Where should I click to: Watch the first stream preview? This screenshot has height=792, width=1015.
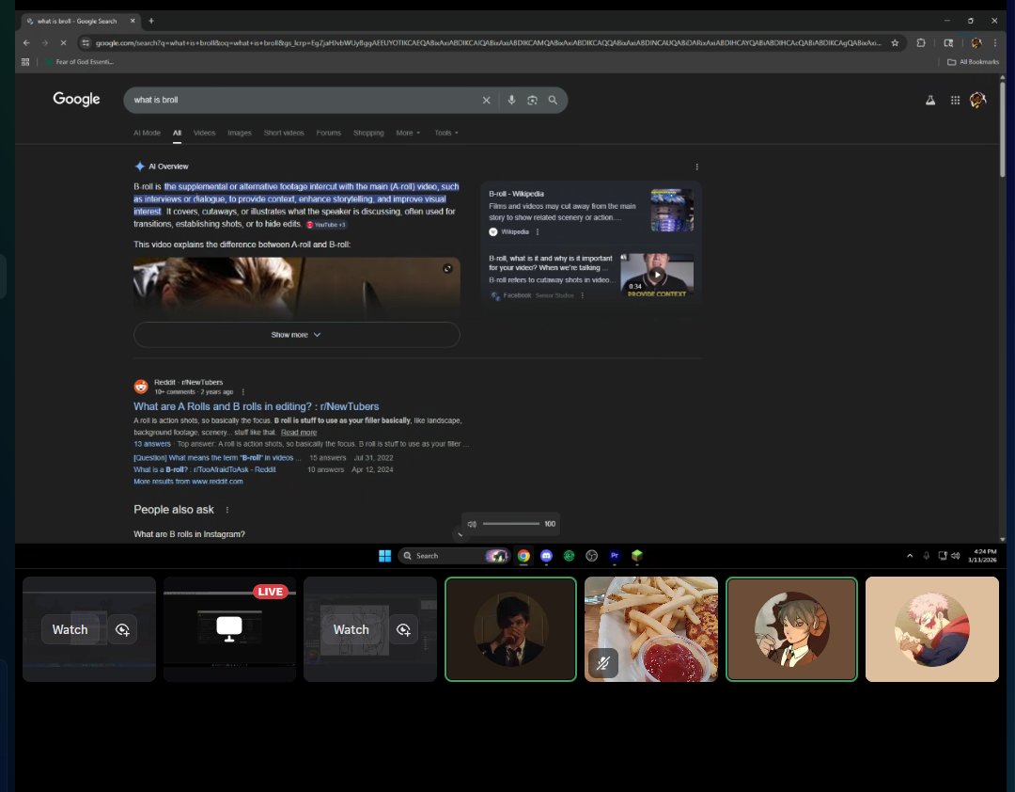click(x=70, y=629)
